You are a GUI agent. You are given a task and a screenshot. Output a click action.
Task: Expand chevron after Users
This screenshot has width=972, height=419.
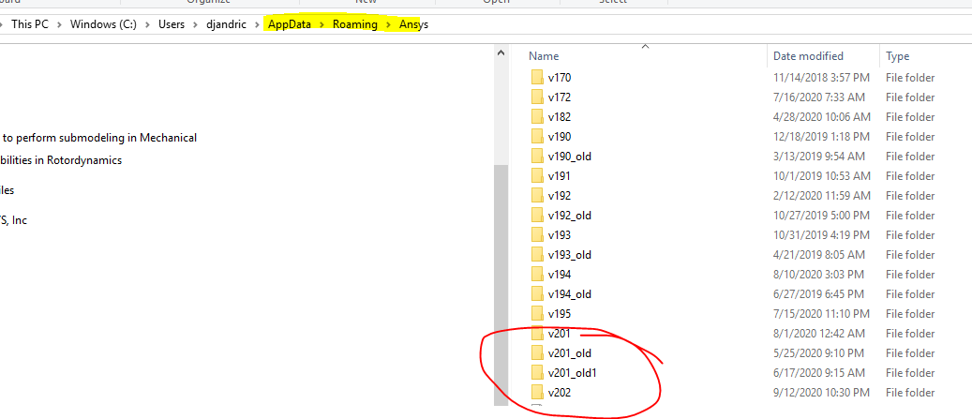coord(196,25)
